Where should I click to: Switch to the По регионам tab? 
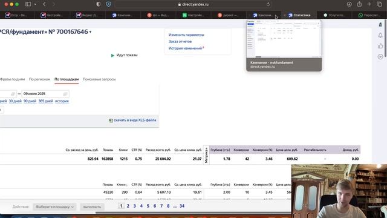point(39,79)
